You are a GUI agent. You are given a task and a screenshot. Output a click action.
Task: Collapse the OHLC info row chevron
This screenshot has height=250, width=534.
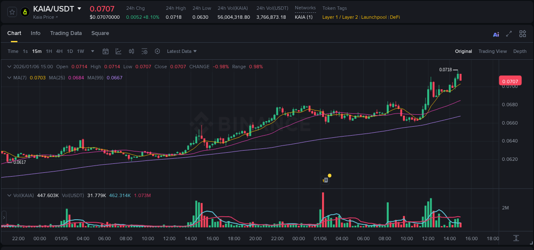(9, 67)
